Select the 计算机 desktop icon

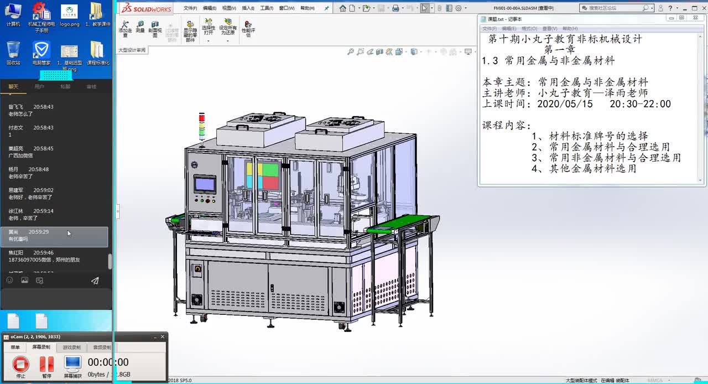point(13,15)
